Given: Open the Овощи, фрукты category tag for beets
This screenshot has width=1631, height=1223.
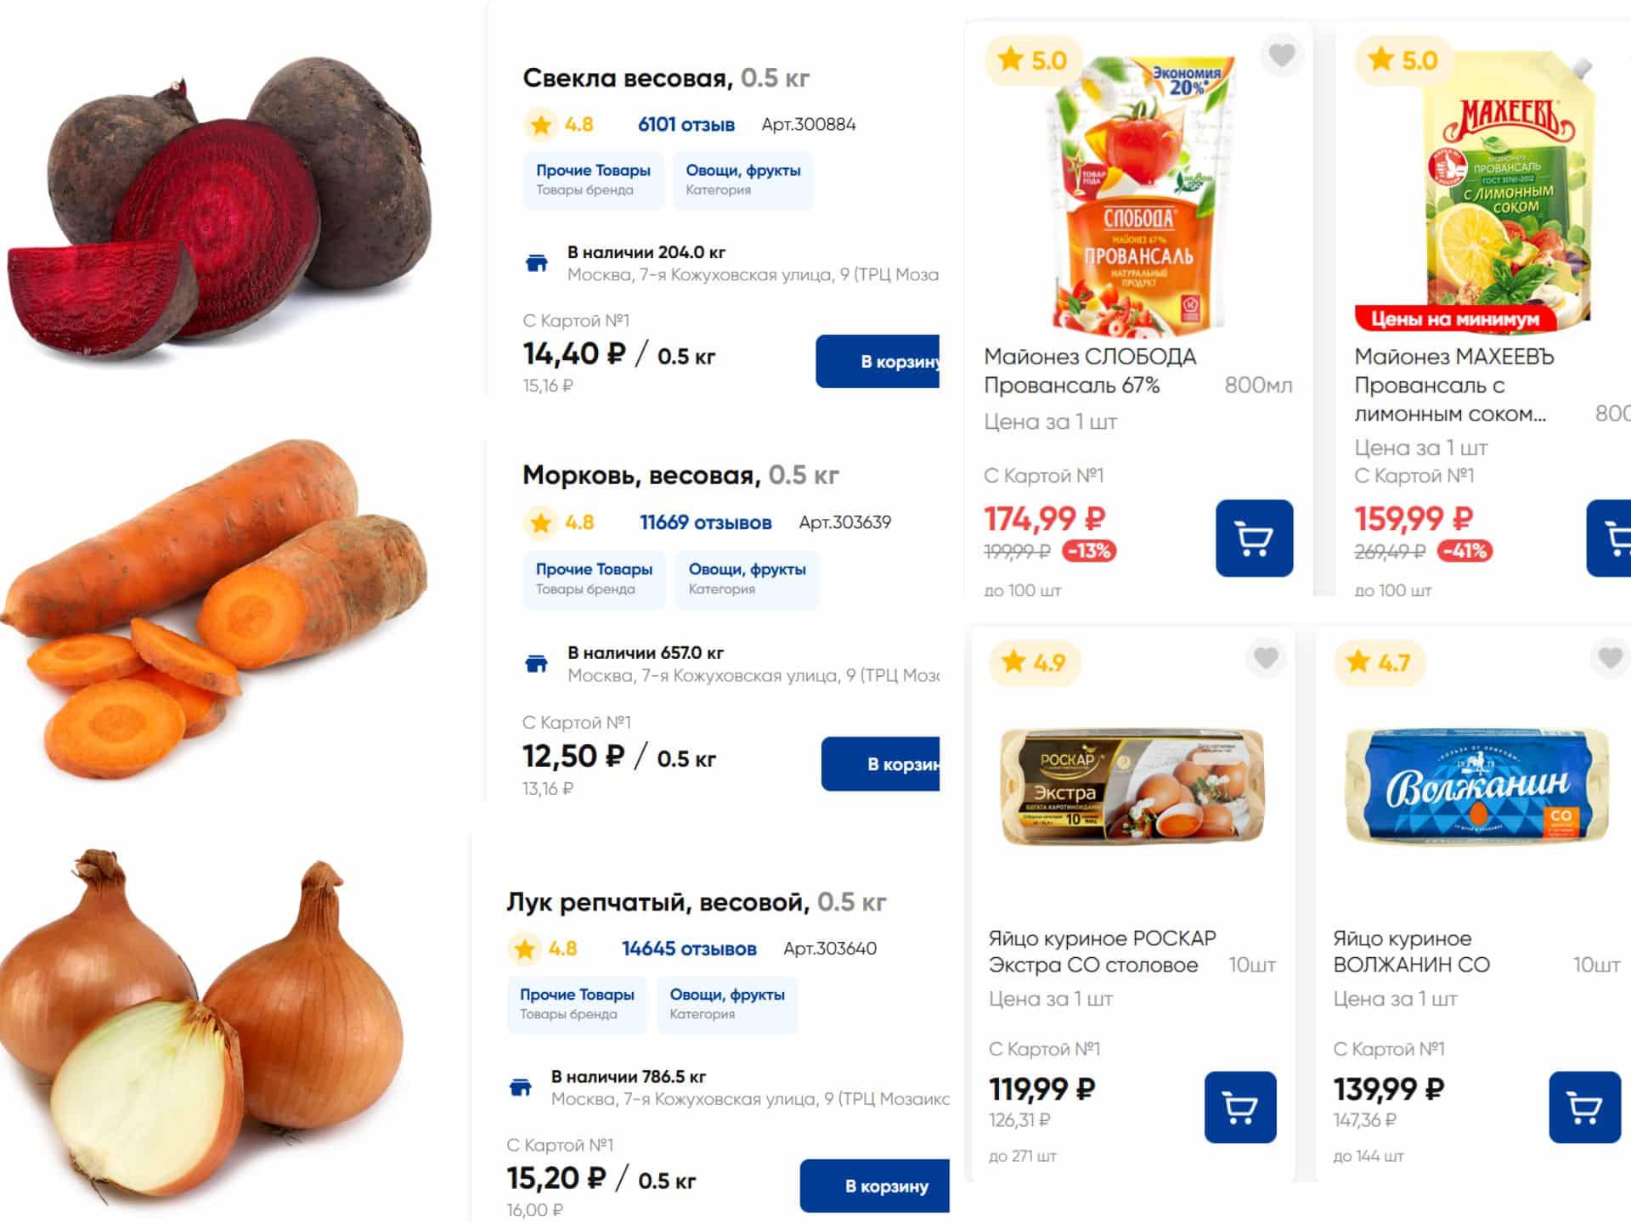Looking at the screenshot, I should coord(742,179).
